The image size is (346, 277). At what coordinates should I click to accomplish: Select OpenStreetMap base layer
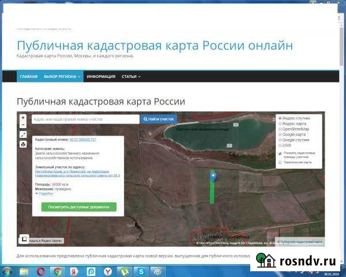coord(280,129)
